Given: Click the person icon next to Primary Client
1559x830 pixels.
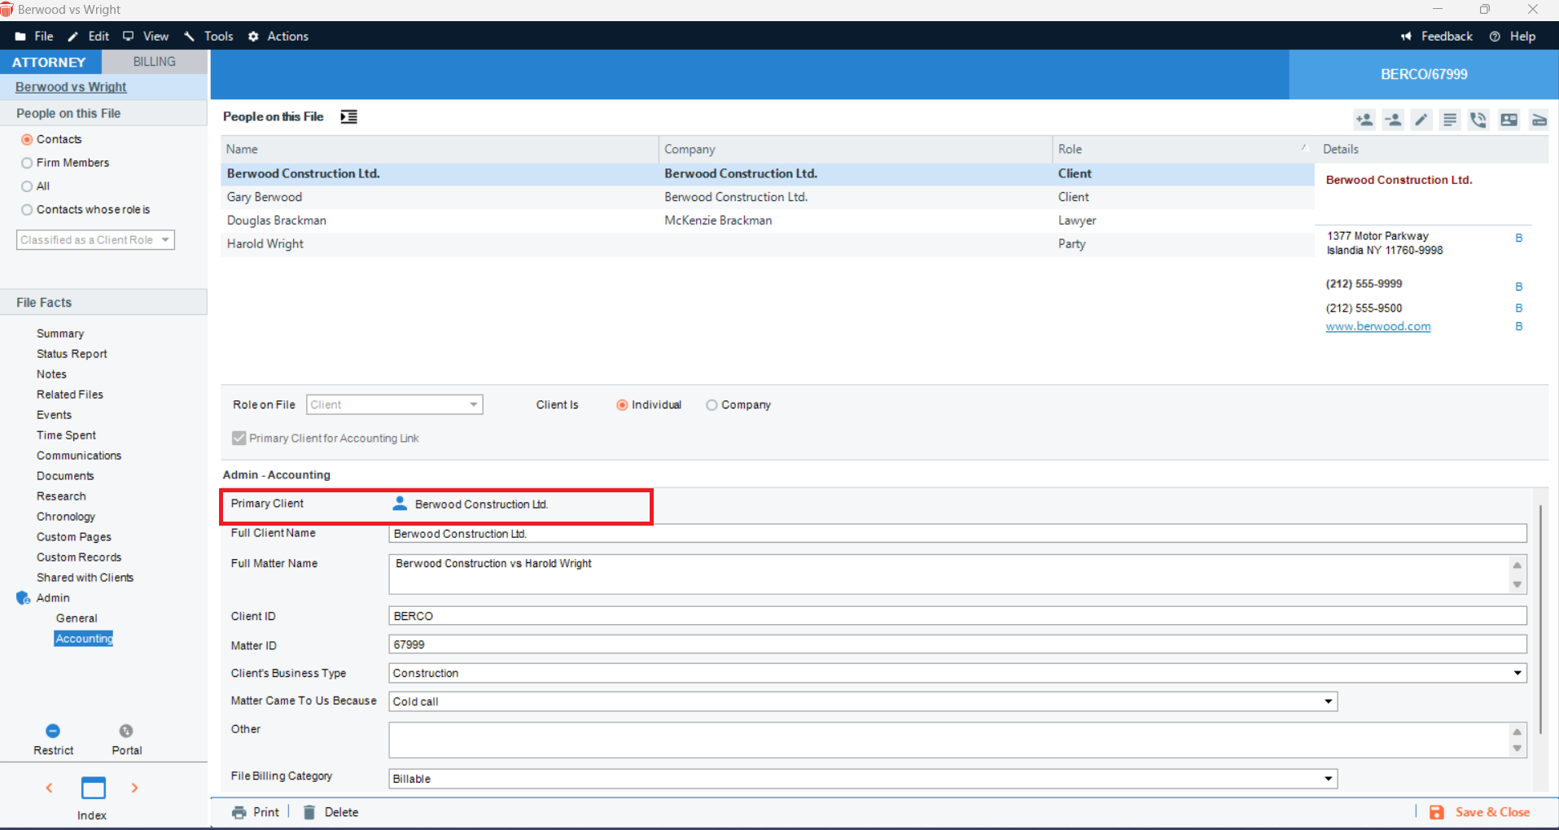Looking at the screenshot, I should (400, 504).
